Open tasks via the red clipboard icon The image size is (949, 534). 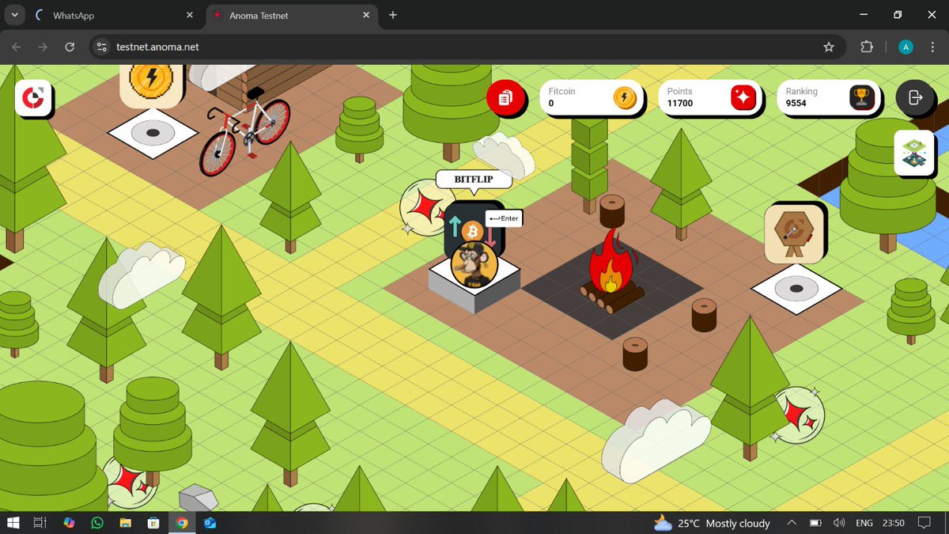point(507,98)
